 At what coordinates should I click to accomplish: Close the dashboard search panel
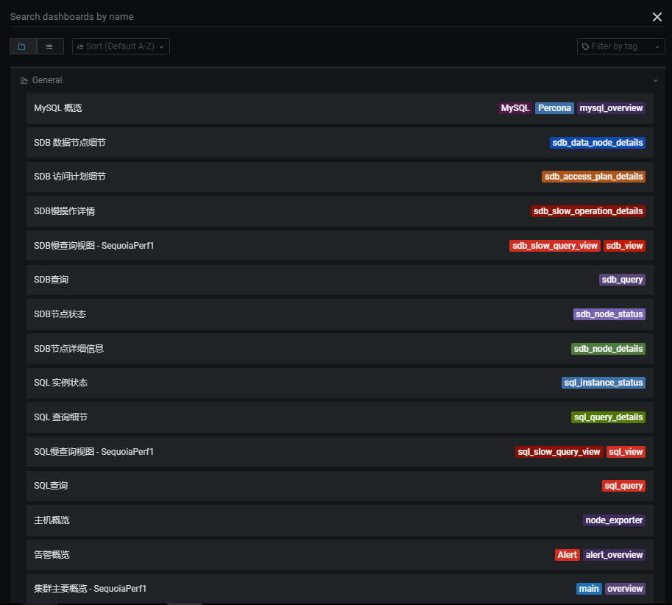657,17
